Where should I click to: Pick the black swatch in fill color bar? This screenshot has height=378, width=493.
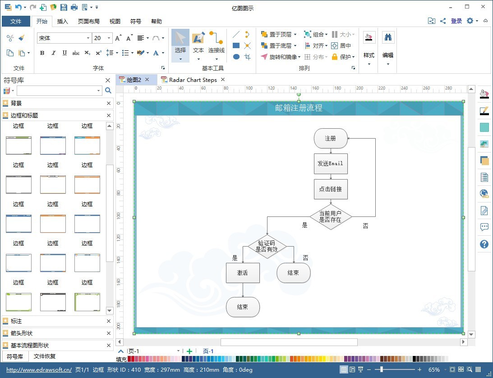tap(415, 359)
